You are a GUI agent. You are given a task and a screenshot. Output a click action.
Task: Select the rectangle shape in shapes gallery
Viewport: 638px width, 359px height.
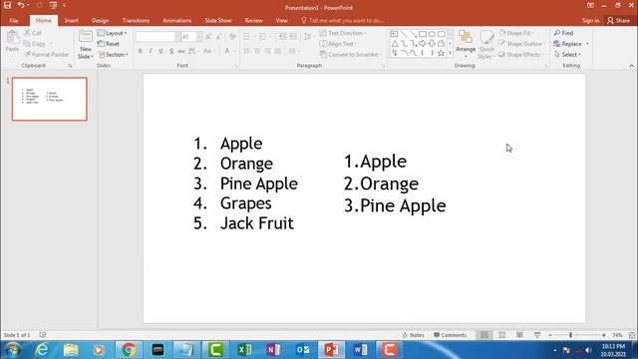[423, 34]
